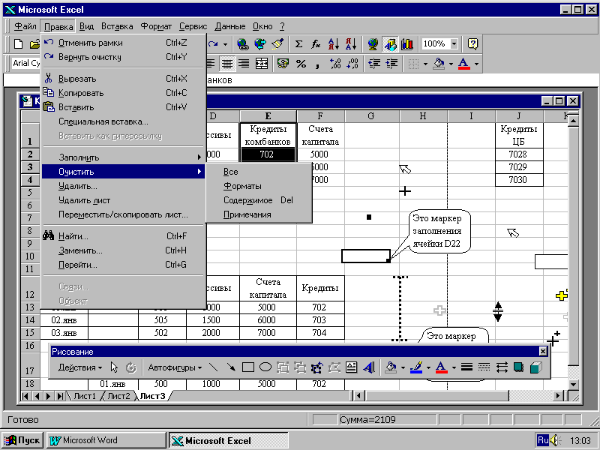Click Fill Color bucket on Drawing toolbar

(391, 367)
